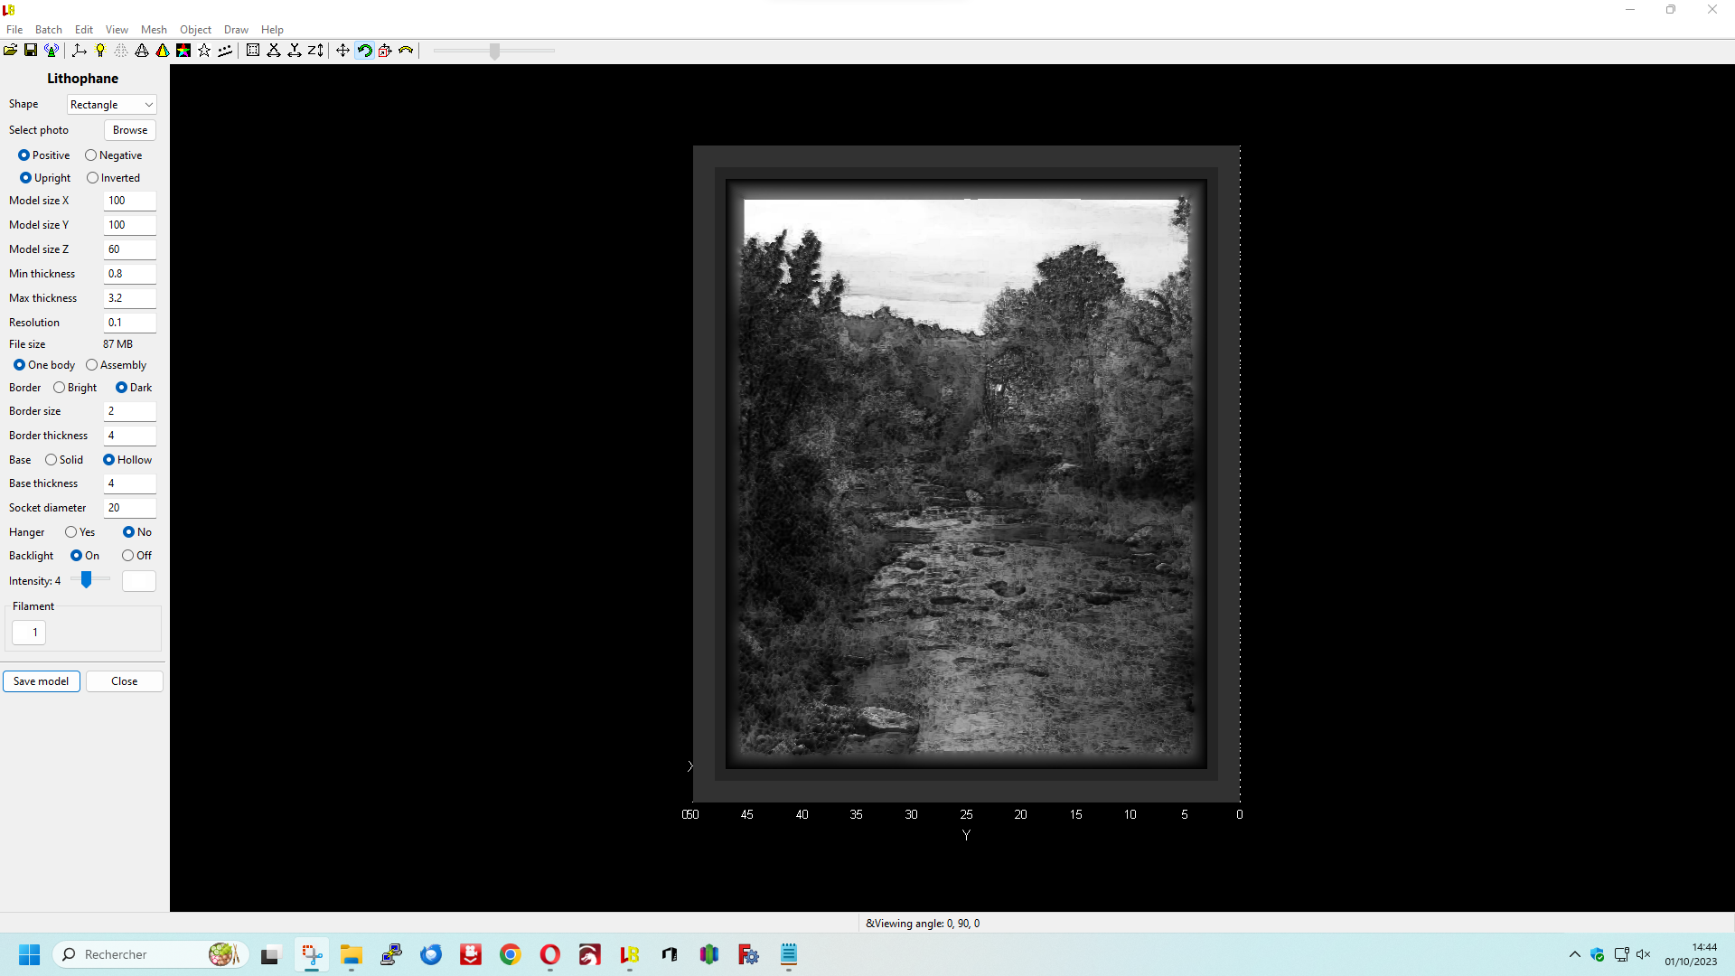Click the Browse button for photo
This screenshot has width=1735, height=976.
tap(129, 130)
